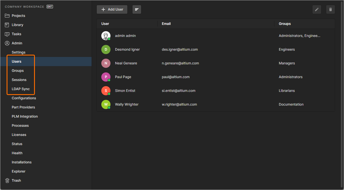Delete the user via the toolbar trash icon
Viewport: 344px width, 190px height.
click(330, 9)
